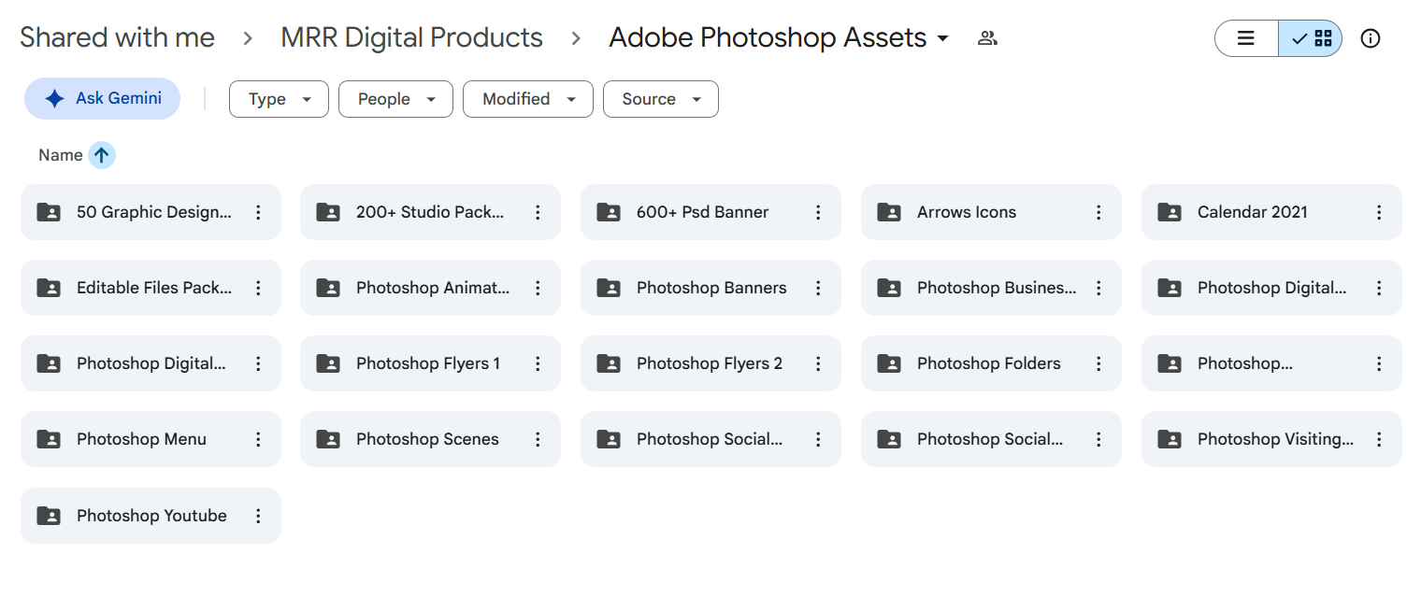Screen dimensions: 1421x611
Task: Select the Photoshop Scenes folder
Action: click(430, 439)
